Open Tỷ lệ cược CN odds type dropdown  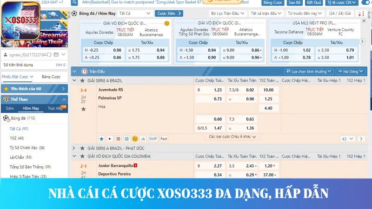[341, 3]
